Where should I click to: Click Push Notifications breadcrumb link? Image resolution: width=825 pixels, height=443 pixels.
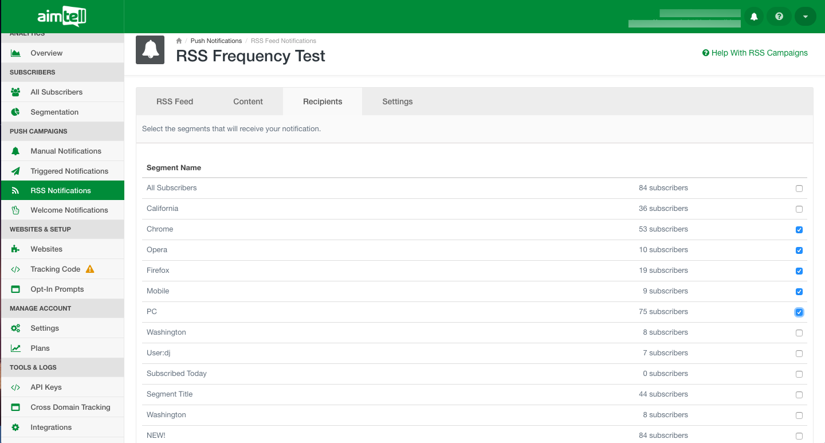pyautogui.click(x=216, y=41)
